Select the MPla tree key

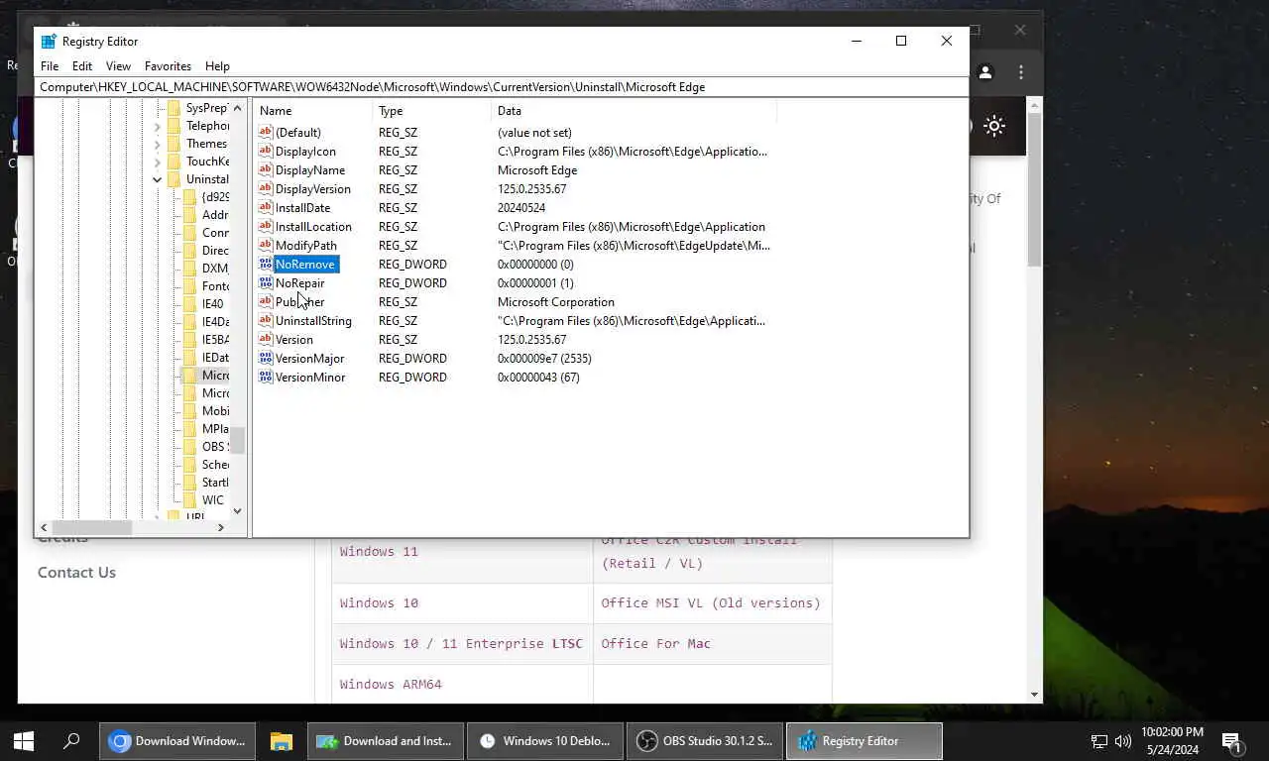(215, 429)
